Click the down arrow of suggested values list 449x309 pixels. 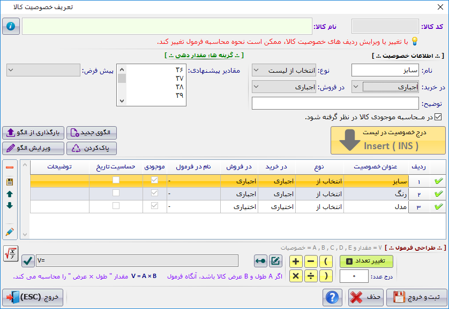coord(122,101)
